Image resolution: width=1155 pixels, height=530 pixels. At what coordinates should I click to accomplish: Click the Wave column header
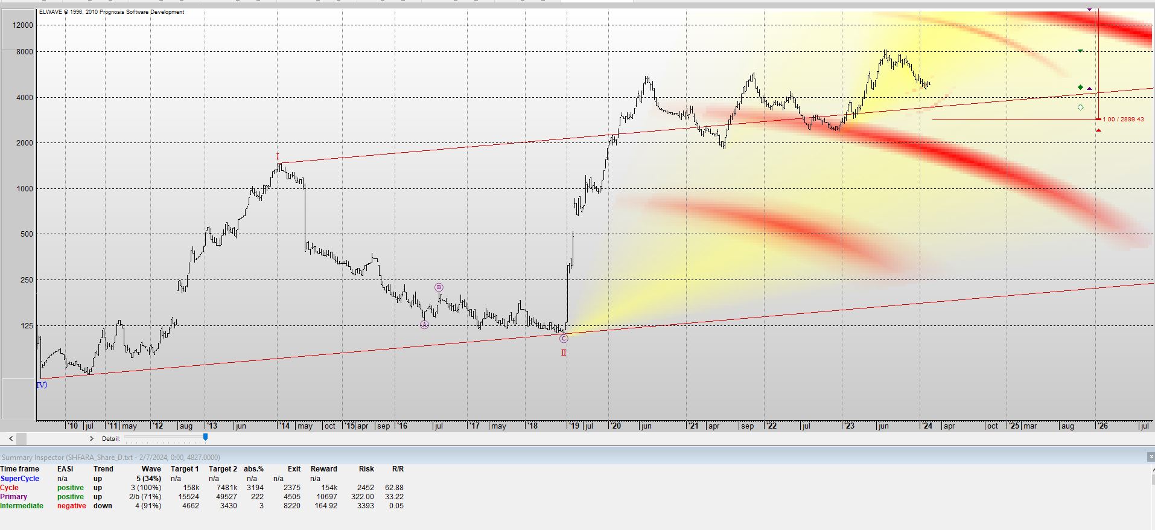(151, 469)
